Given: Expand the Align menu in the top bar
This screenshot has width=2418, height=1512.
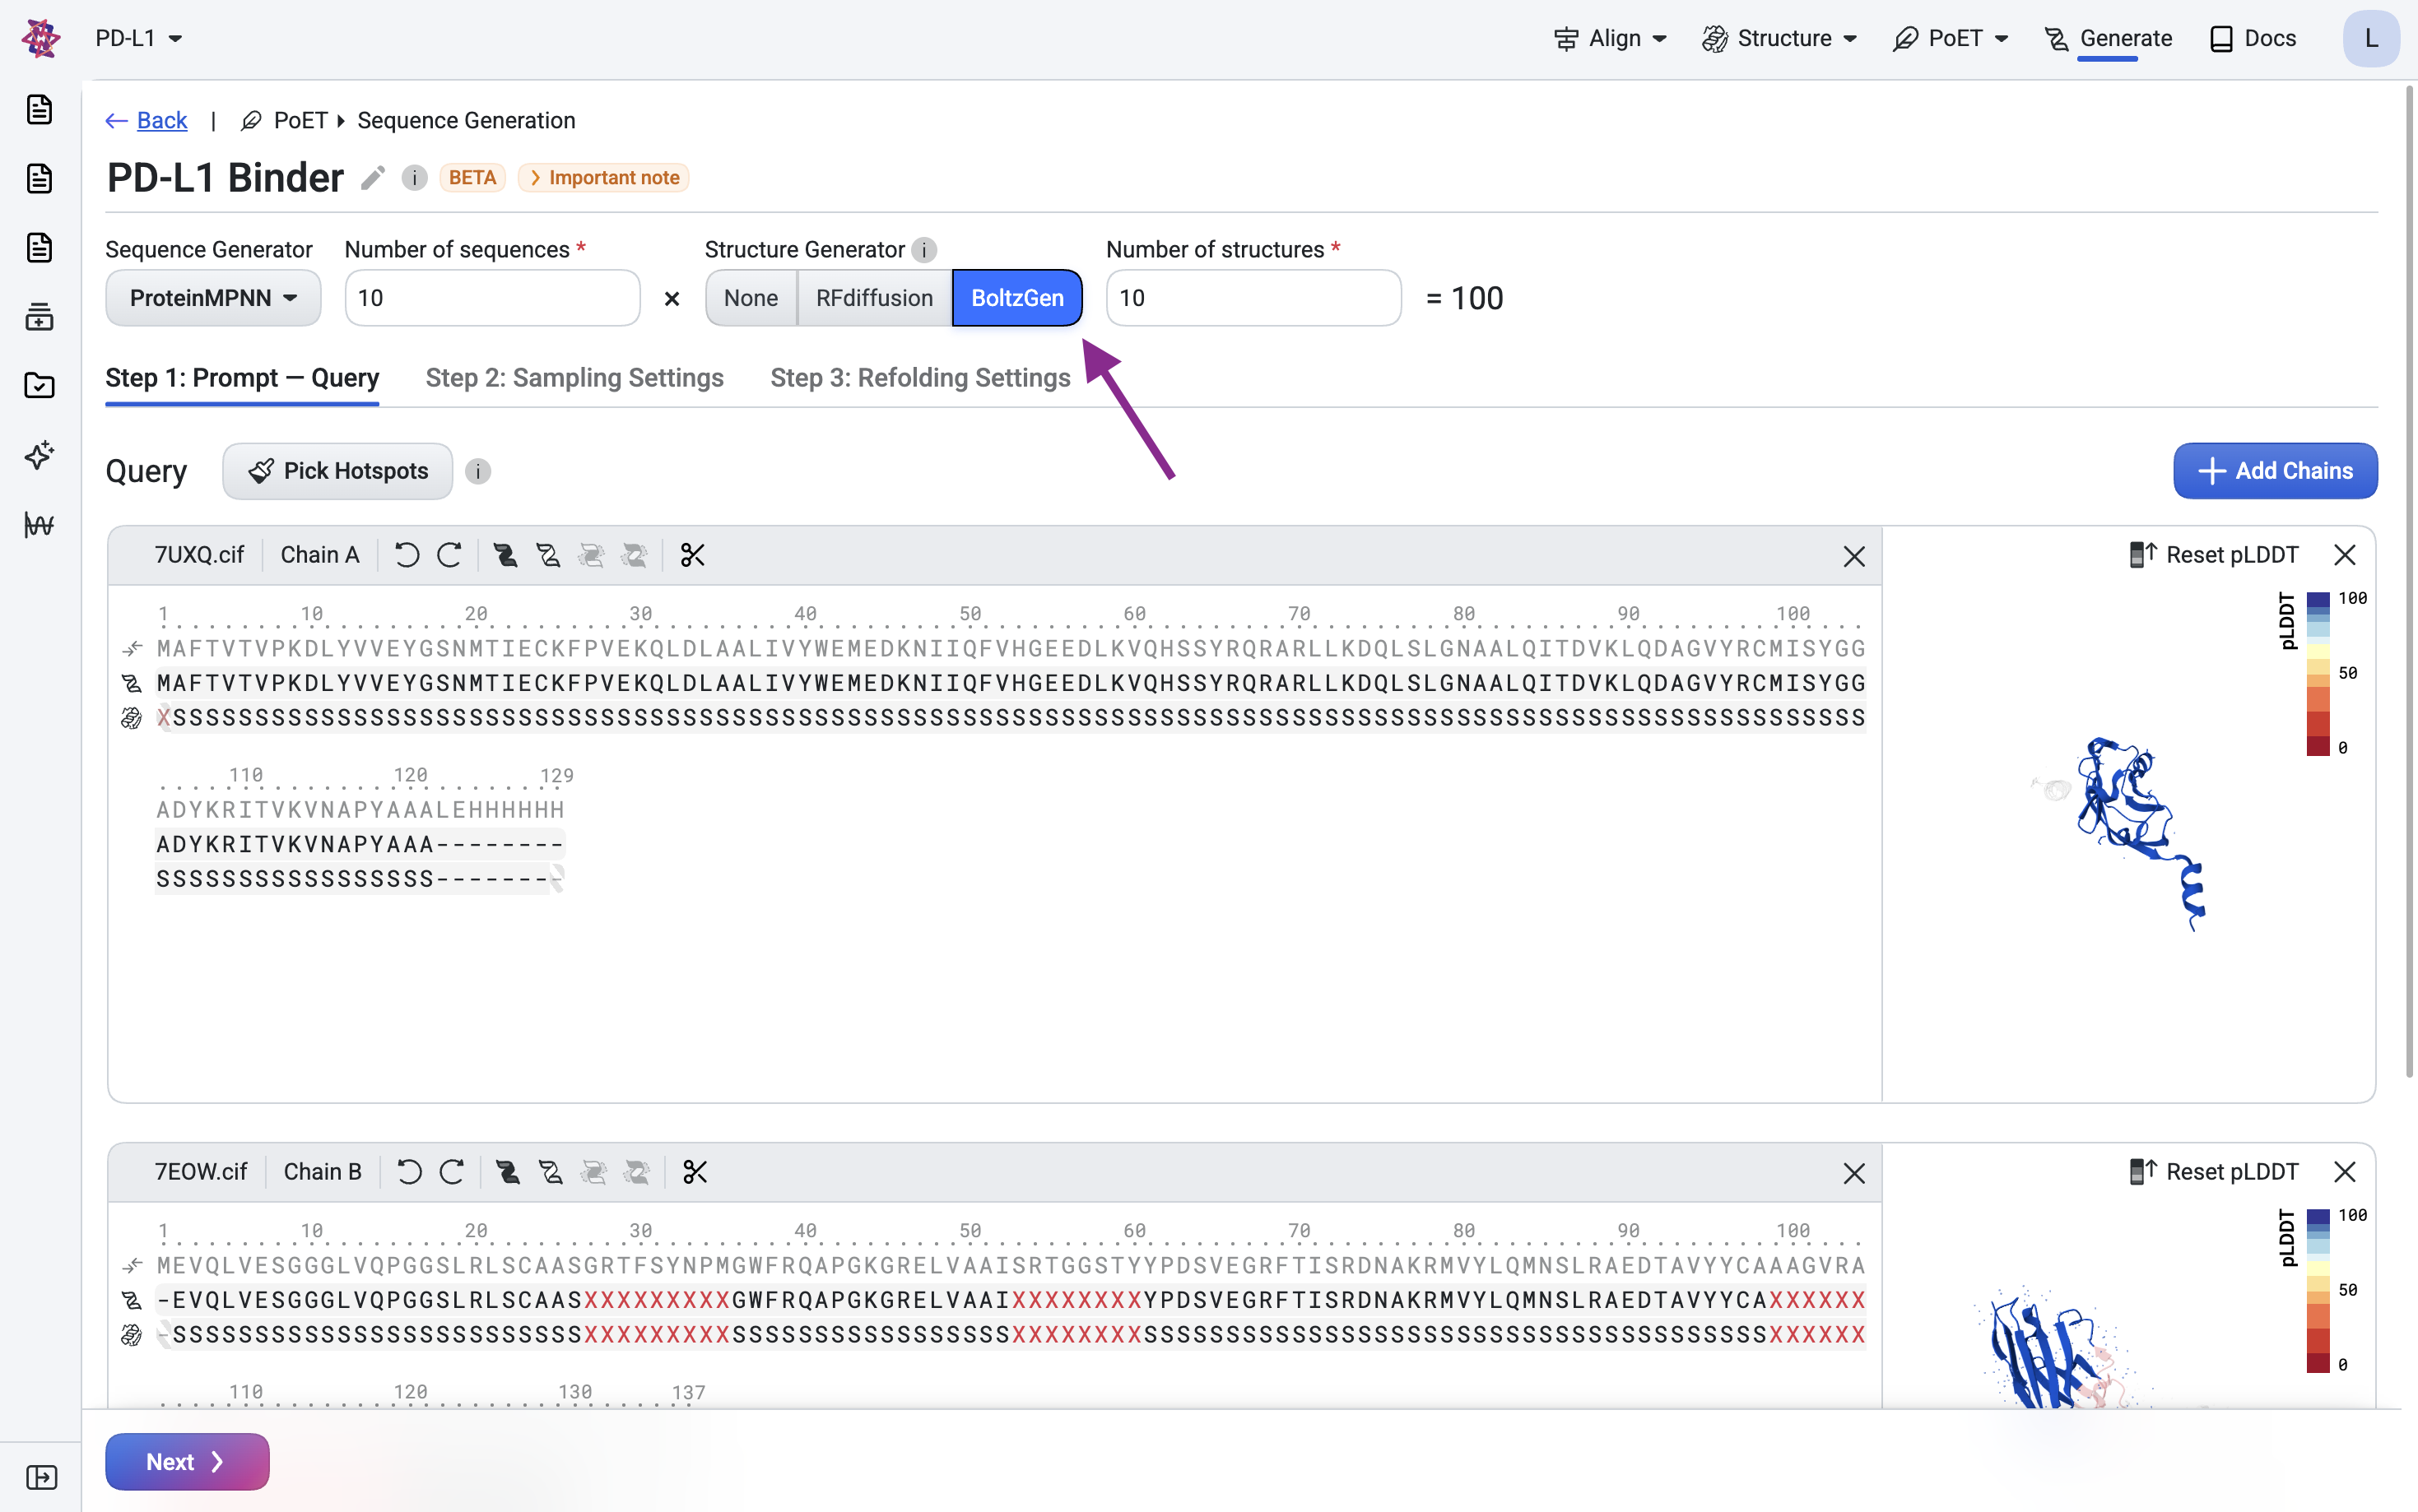Looking at the screenshot, I should (1611, 38).
